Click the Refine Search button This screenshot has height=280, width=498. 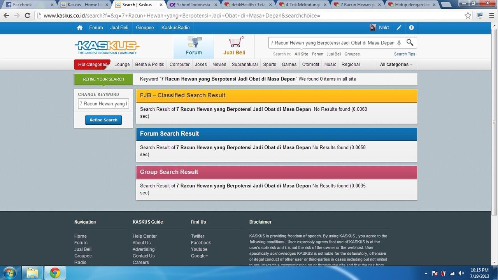coord(103,120)
